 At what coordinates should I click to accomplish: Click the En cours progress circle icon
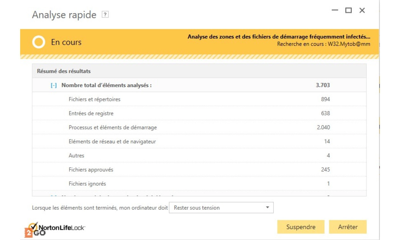(39, 42)
